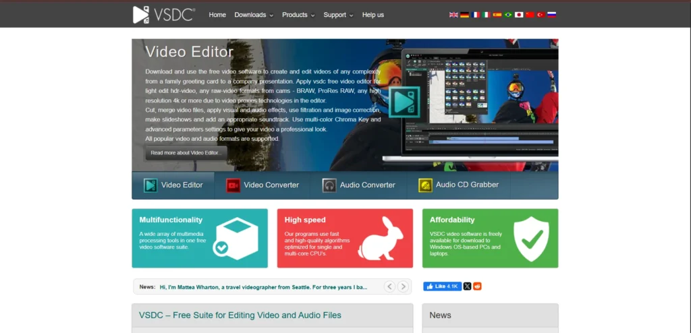Expand the Downloads dropdown menu
The image size is (691, 333).
click(254, 15)
